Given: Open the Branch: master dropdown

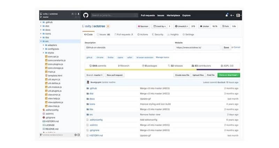Looking at the screenshot, I should (94, 75).
